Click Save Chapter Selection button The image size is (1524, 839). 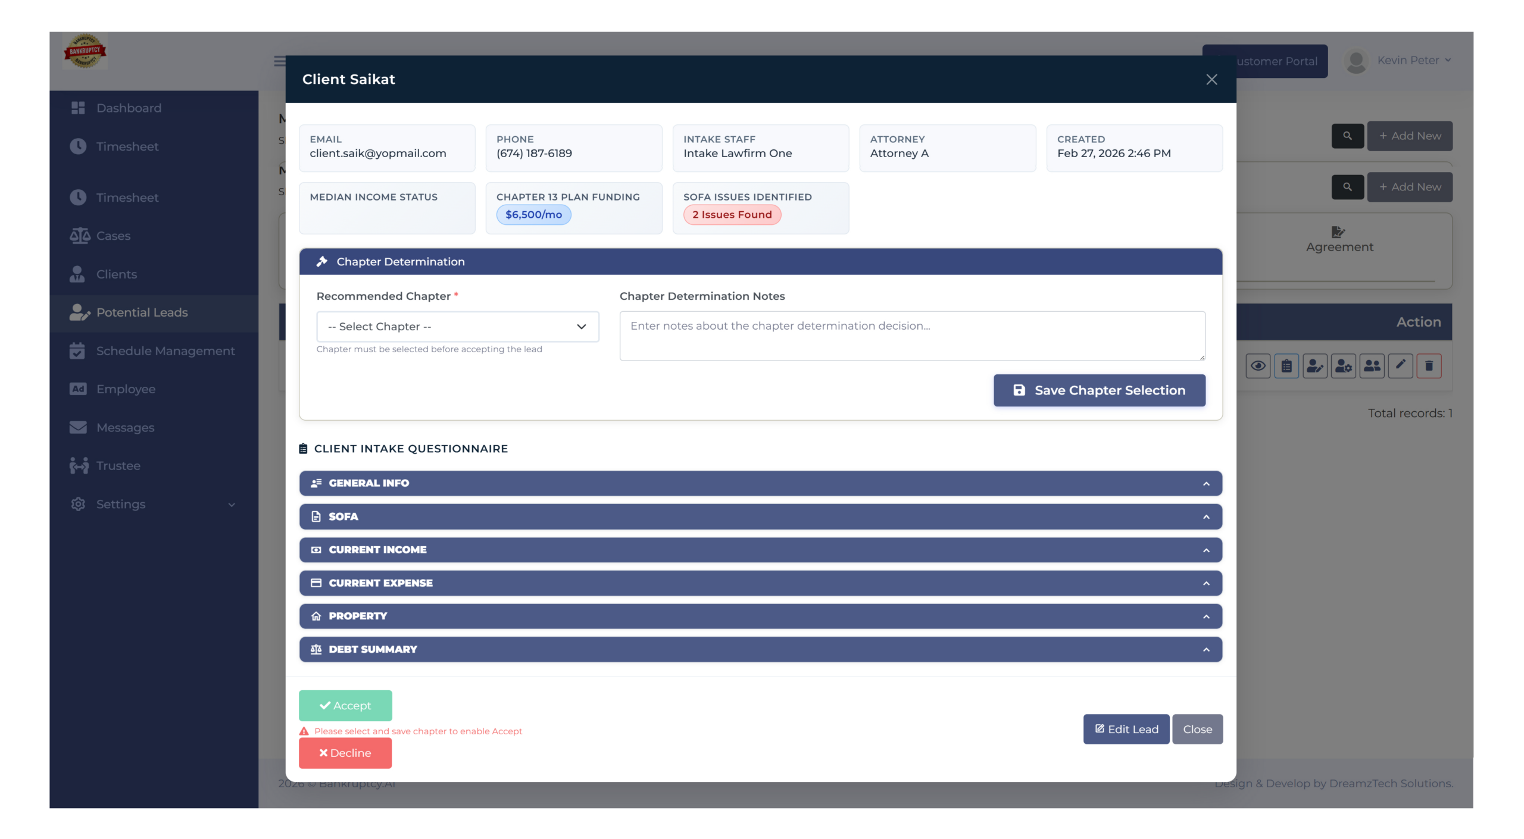click(x=1099, y=390)
